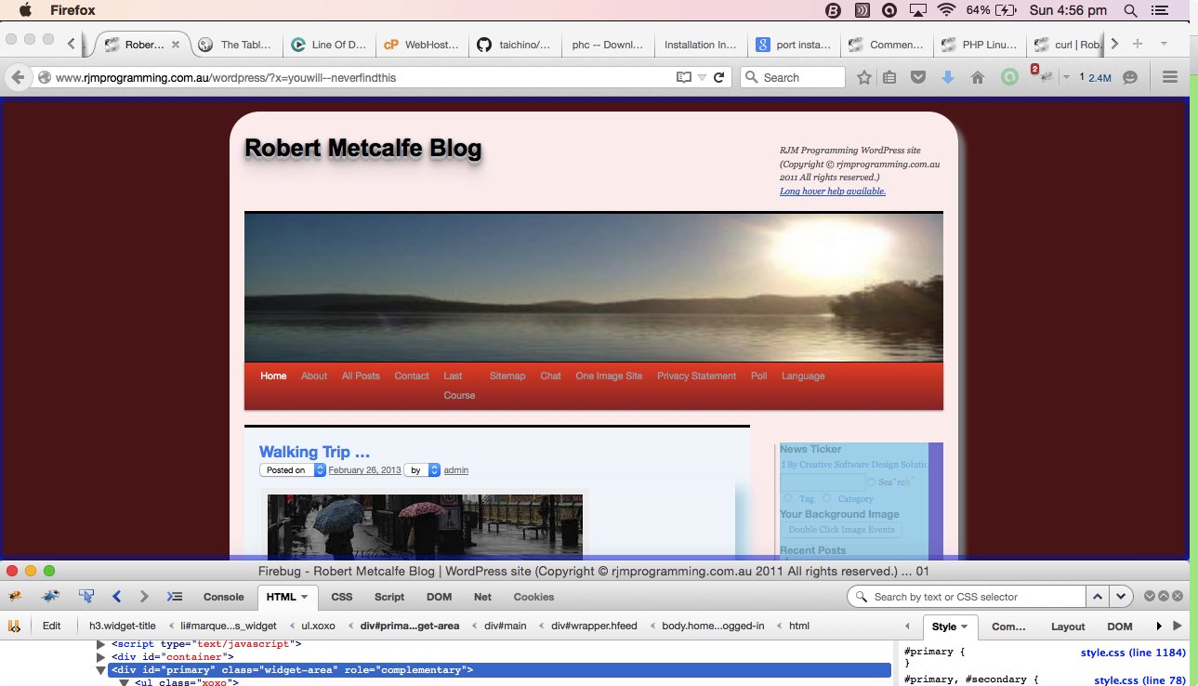This screenshot has height=686, width=1198.
Task: Select the Search radio button in sidebar
Action: [871, 482]
